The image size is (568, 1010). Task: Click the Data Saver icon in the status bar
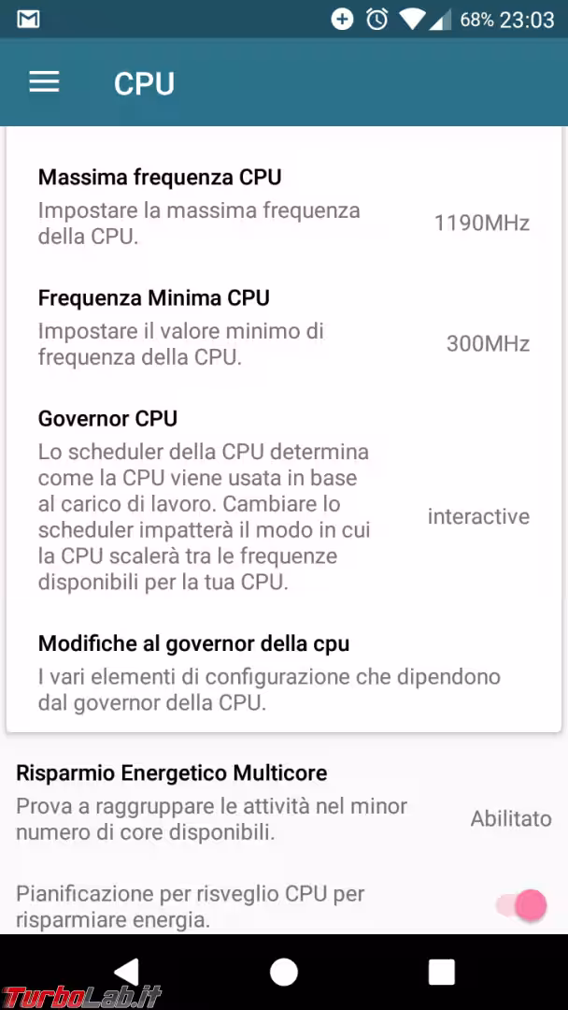[342, 17]
